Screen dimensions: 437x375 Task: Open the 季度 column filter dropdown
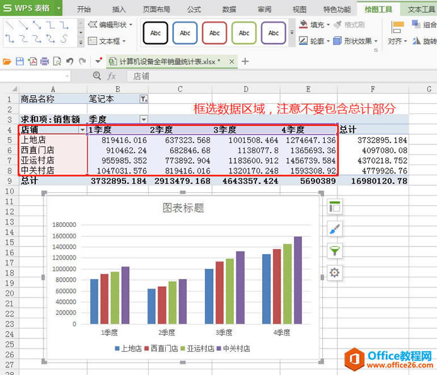[x=144, y=120]
